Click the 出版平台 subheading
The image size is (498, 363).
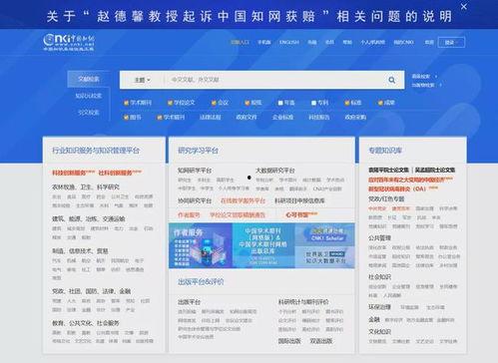(x=189, y=302)
